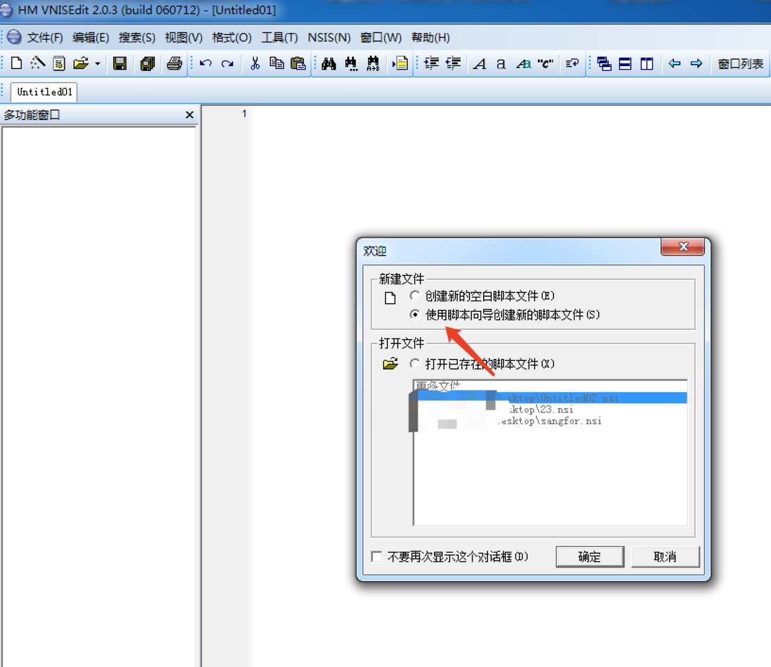Screen dimensions: 771x667
Task: Click the application icon in menu bar
Action: pyautogui.click(x=14, y=37)
